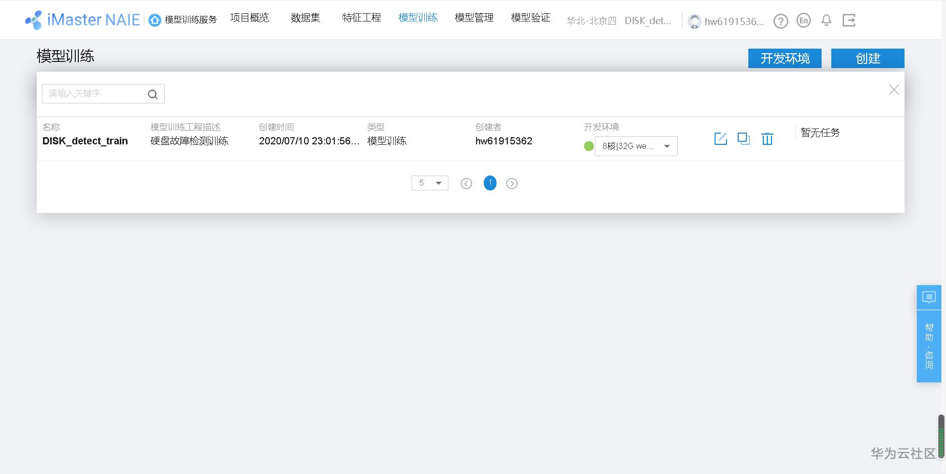Screen dimensions: 946x474
Task: Click the 模型训练服务 link
Action: click(191, 20)
